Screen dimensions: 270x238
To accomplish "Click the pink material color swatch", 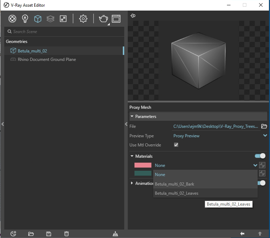I will 143,165.
